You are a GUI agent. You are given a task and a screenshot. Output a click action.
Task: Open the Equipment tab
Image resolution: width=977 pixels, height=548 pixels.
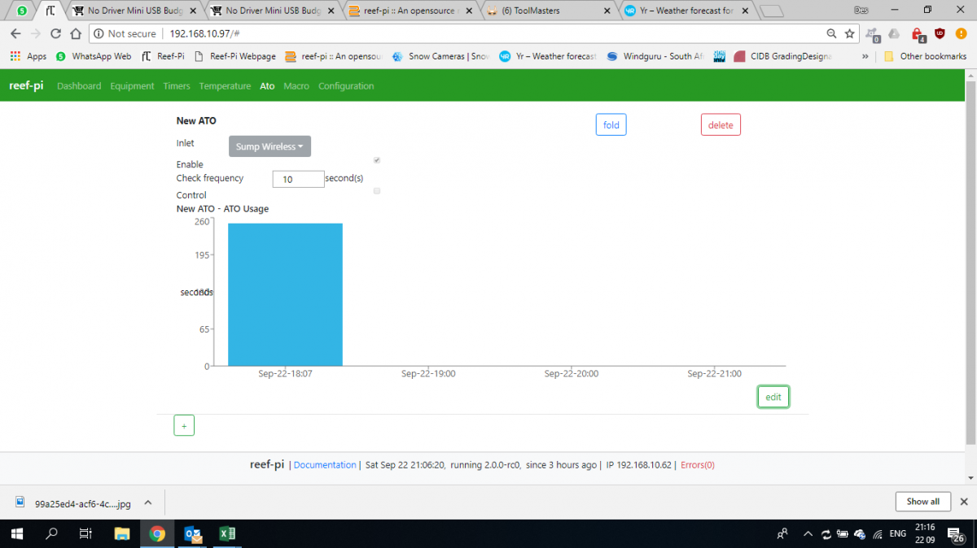(x=132, y=86)
